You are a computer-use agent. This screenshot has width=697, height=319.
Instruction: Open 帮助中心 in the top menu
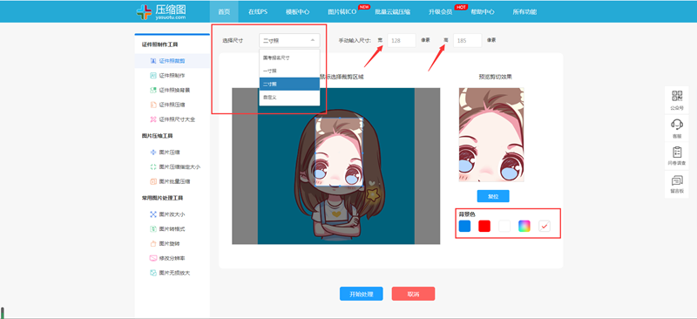483,12
